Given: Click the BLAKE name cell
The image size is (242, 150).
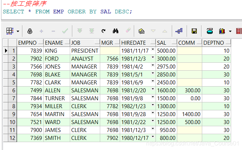Looking at the screenshot, I should click(x=57, y=75).
